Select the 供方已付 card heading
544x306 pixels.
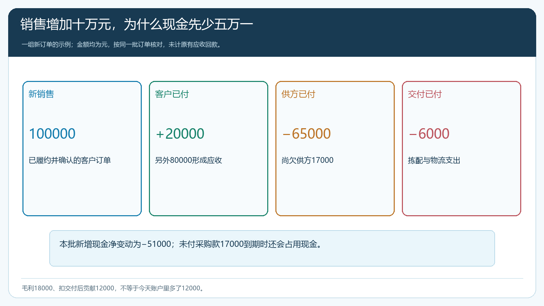tap(298, 94)
